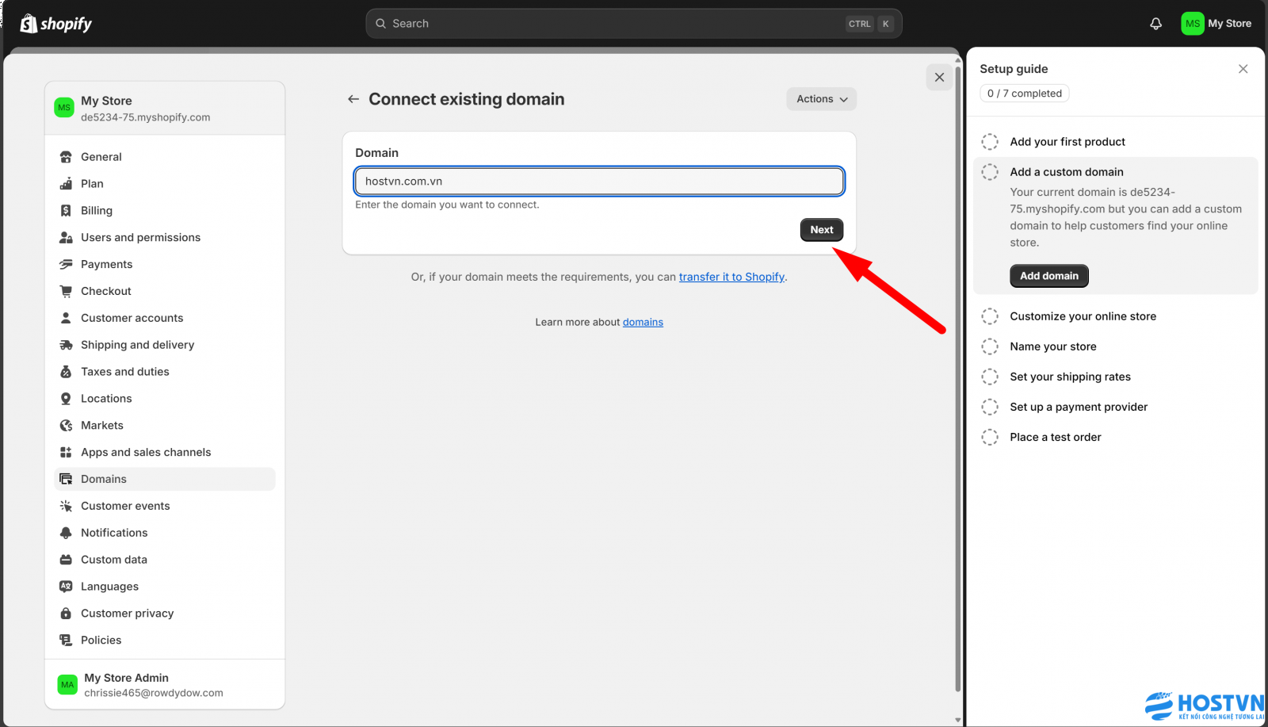
Task: Expand 'Set up a payment provider' guide step
Action: click(1078, 407)
